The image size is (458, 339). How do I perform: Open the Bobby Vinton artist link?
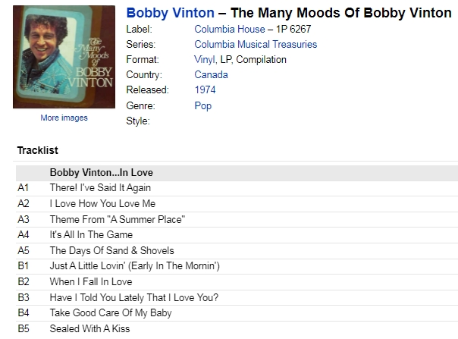click(x=171, y=13)
